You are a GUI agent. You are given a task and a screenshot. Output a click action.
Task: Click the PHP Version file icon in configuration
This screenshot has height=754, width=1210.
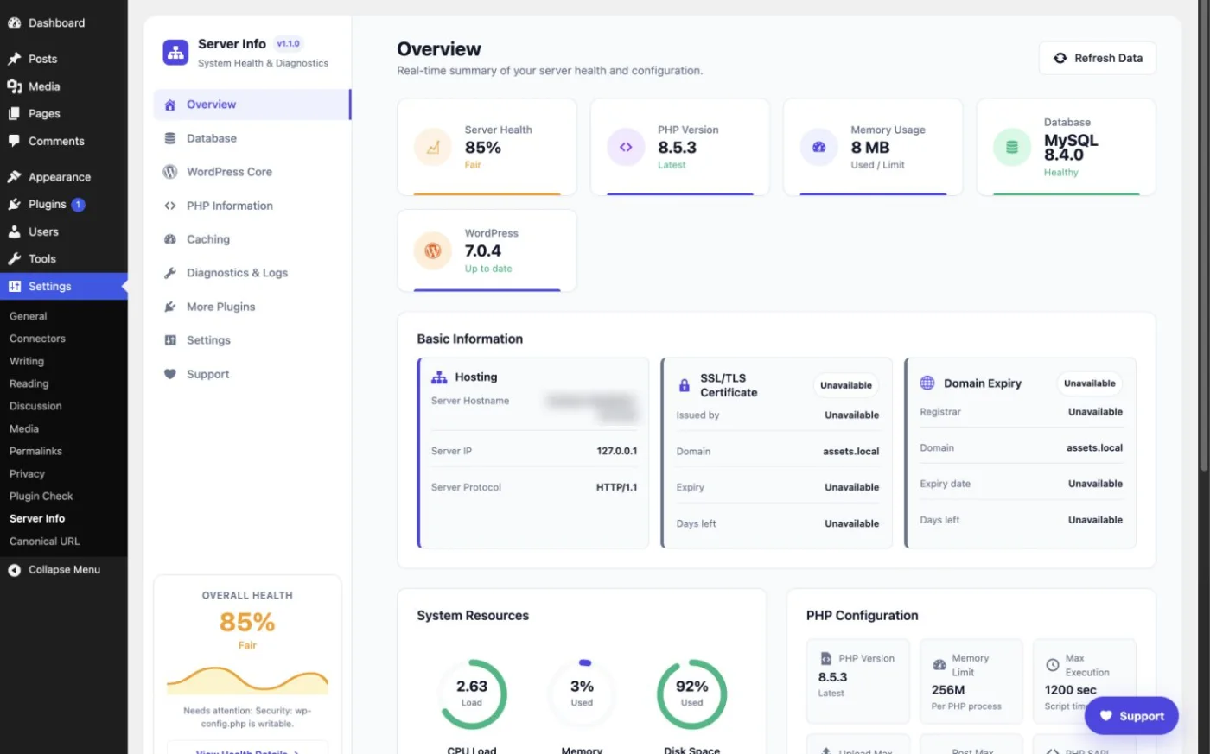pos(825,658)
